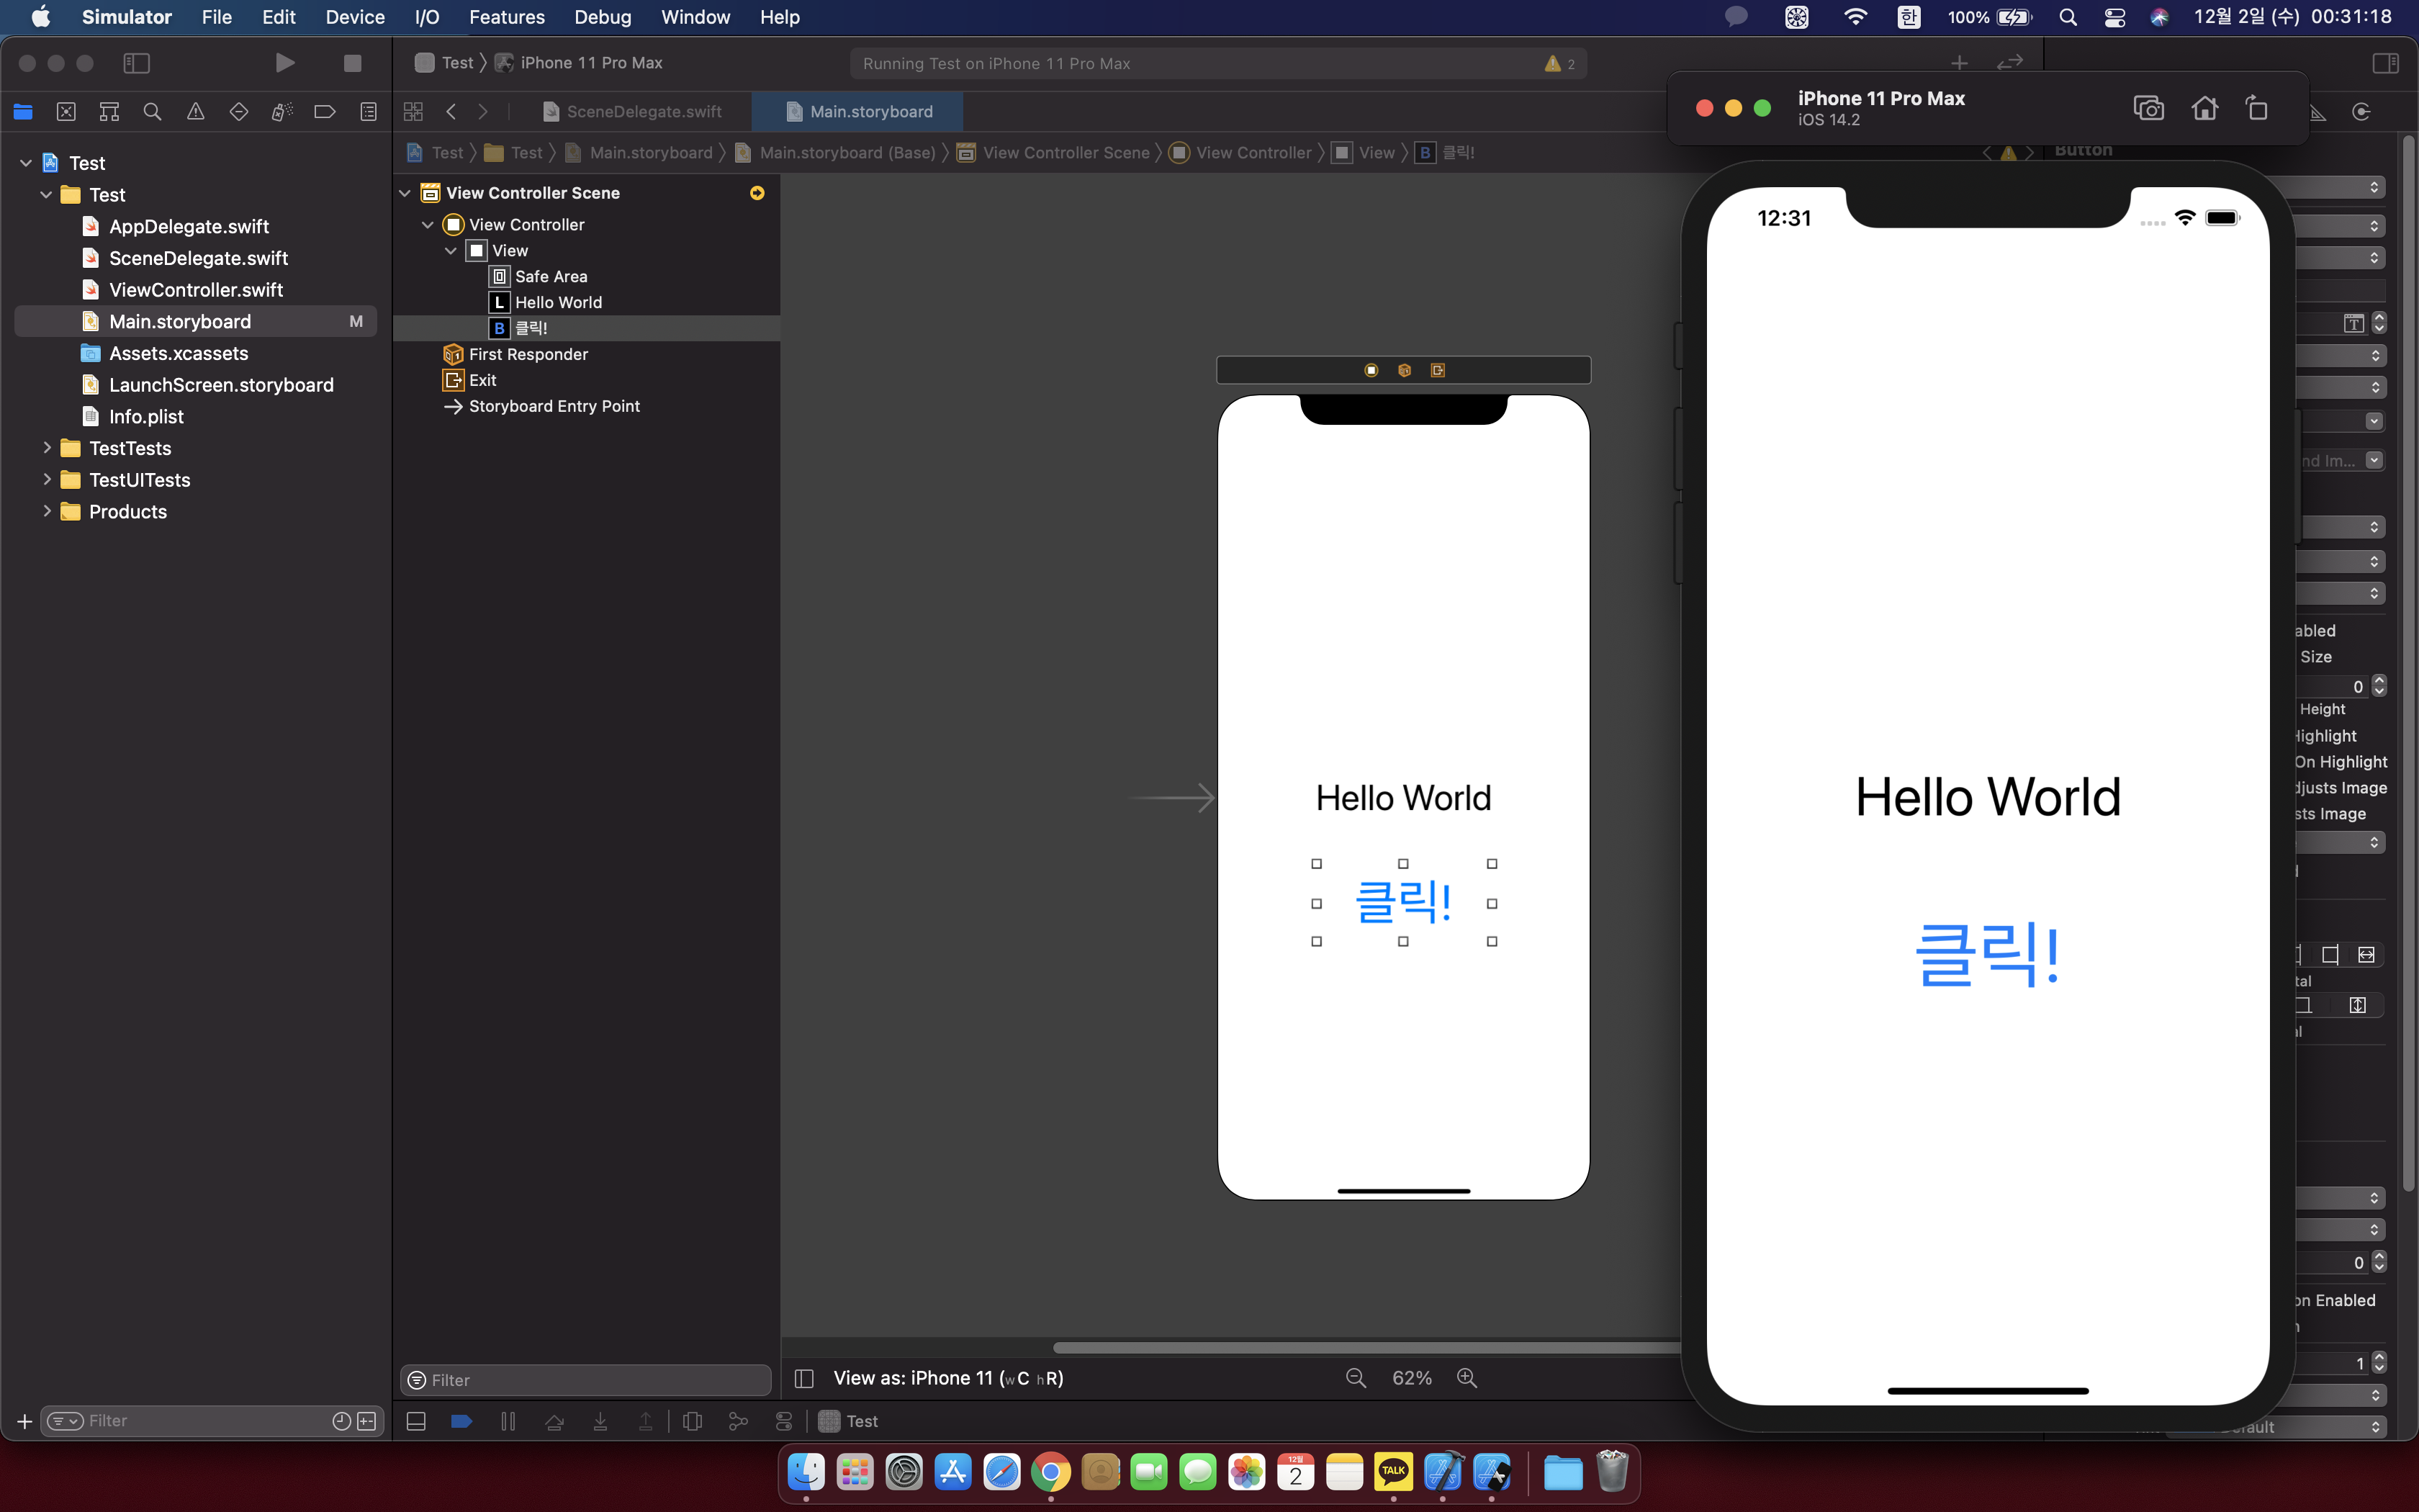Viewport: 2419px width, 1512px height.
Task: Toggle document outline panel button
Action: pyautogui.click(x=803, y=1379)
